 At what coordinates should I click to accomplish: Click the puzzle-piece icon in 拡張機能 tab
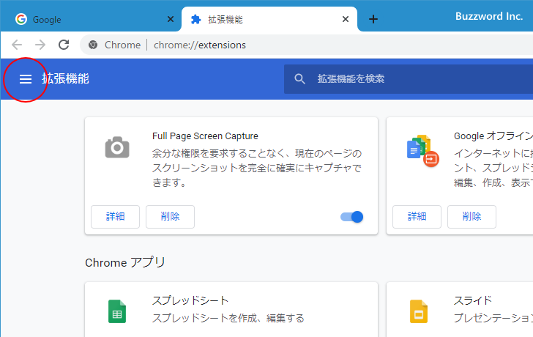195,19
